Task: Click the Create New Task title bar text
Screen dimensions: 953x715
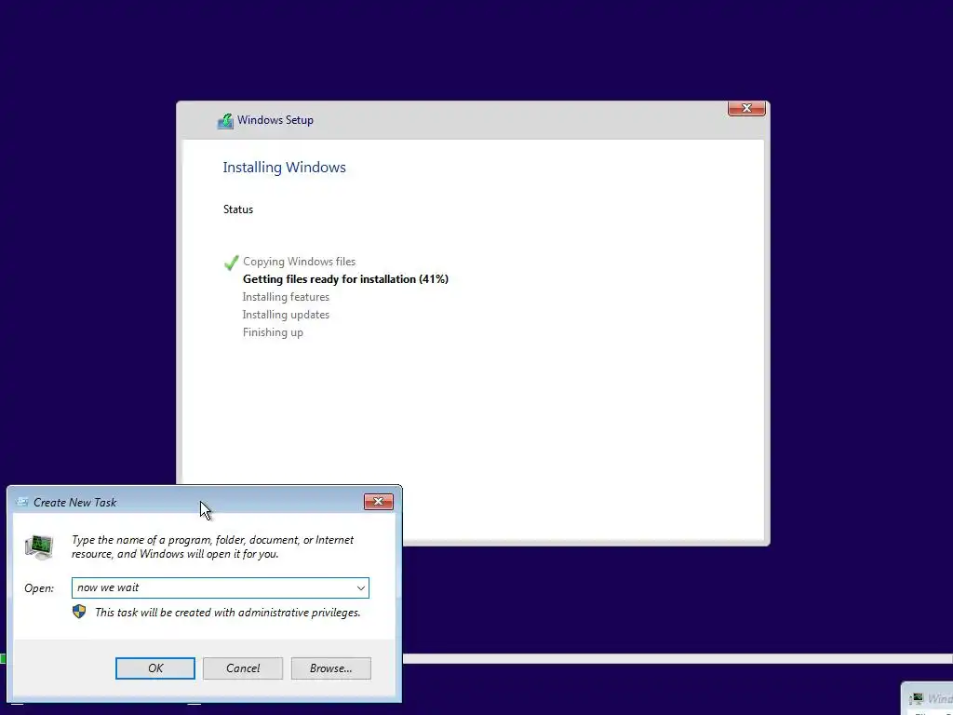Action: pos(74,502)
